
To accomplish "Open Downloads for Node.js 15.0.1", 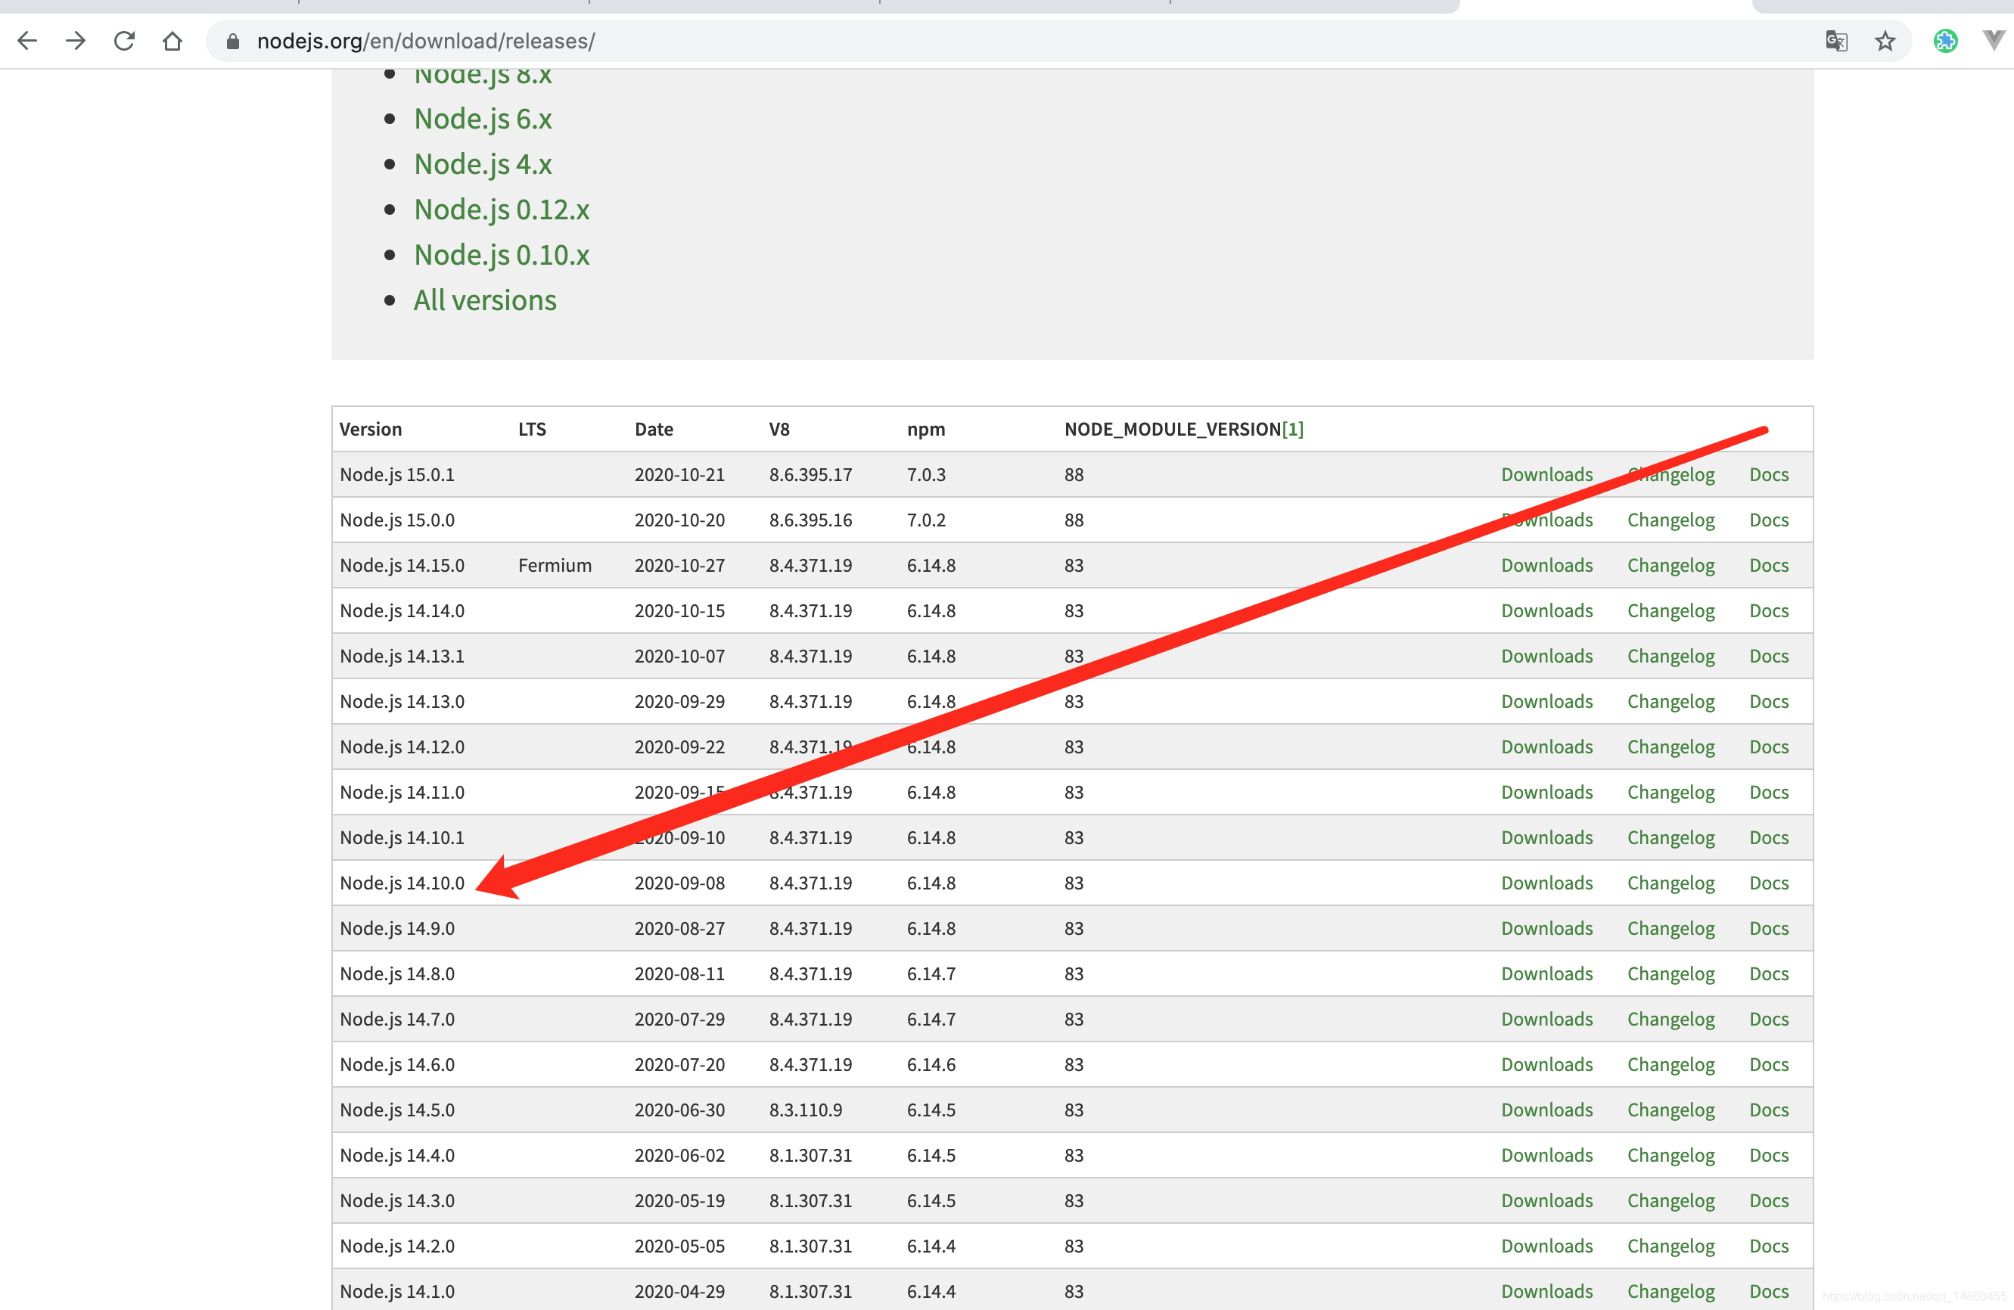I will [1547, 474].
